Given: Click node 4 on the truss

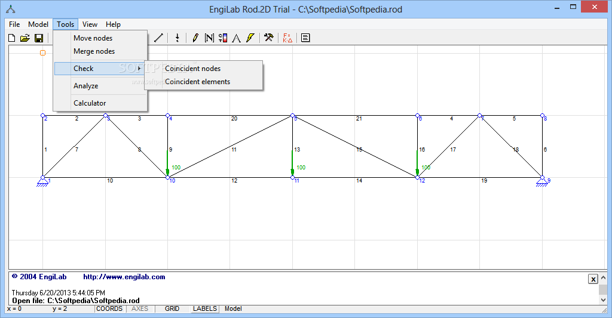Looking at the screenshot, I should pyautogui.click(x=167, y=116).
